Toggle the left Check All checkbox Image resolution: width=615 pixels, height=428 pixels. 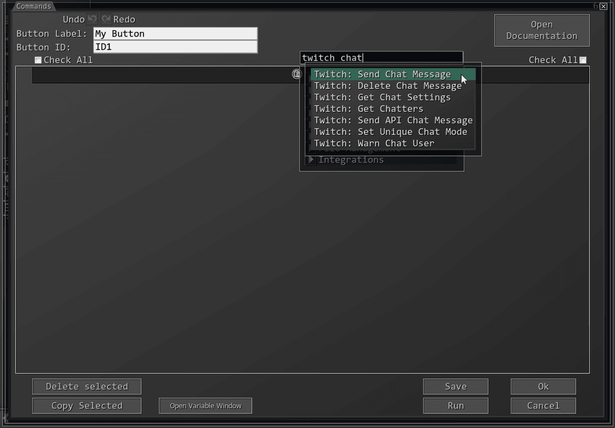38,60
